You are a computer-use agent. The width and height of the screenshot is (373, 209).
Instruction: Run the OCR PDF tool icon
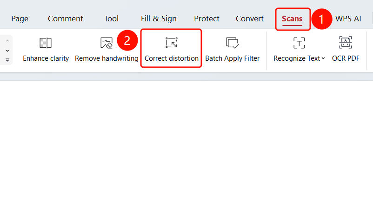(346, 43)
